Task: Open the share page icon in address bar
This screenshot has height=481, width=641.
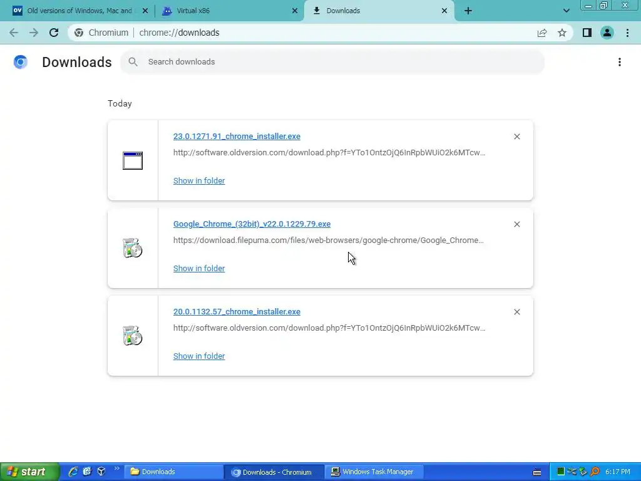Action: pyautogui.click(x=542, y=33)
